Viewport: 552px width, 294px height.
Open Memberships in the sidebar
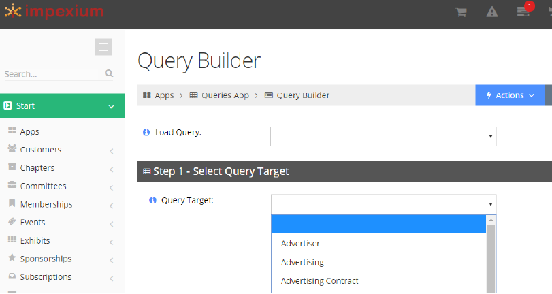[46, 204]
